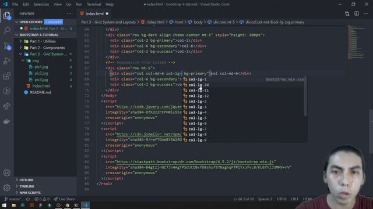Open editor more actions ellipsis
The height and width of the screenshot is (209, 373).
pyautogui.click(x=365, y=14)
